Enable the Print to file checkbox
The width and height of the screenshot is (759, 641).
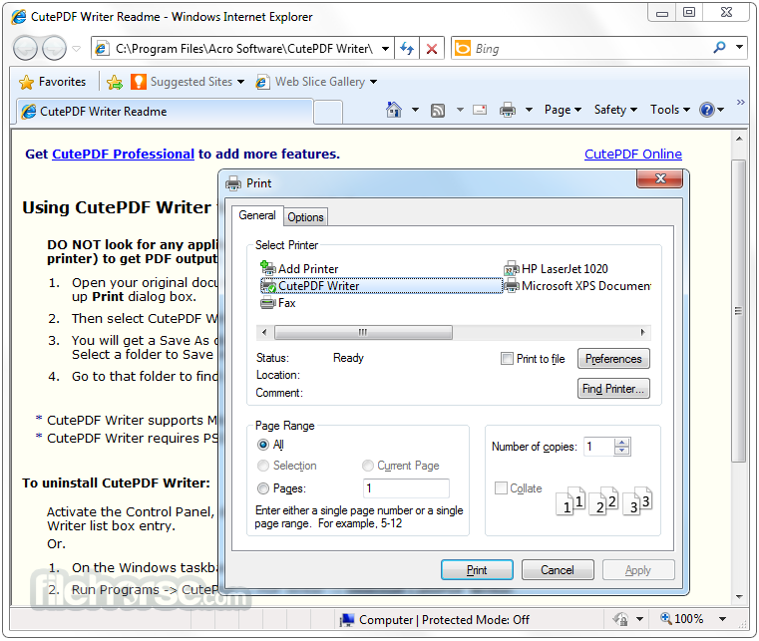coord(507,359)
